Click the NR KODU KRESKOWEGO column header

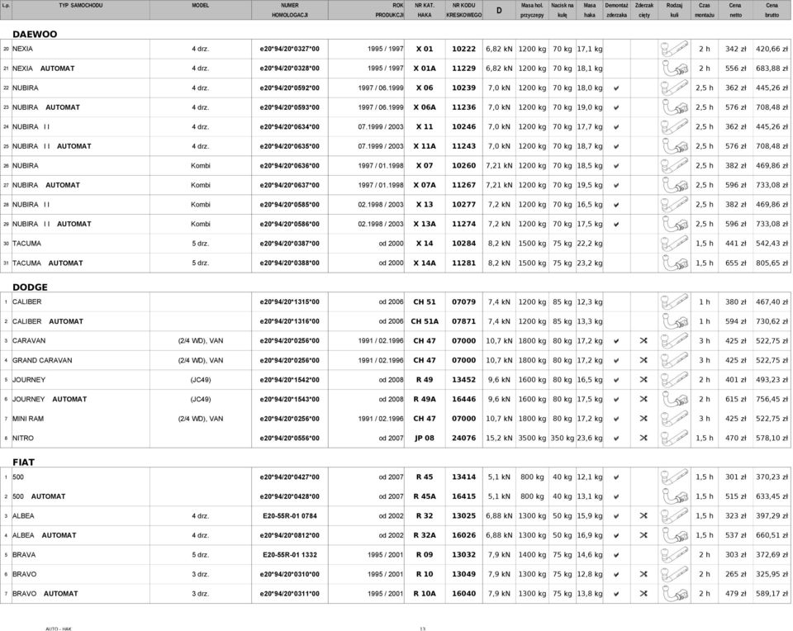pyautogui.click(x=463, y=10)
